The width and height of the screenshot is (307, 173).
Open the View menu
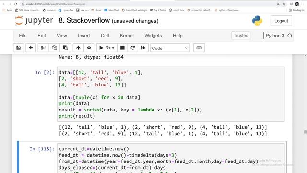[x=62, y=36]
